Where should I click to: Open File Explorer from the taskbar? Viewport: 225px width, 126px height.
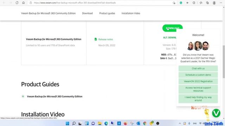point(99,123)
